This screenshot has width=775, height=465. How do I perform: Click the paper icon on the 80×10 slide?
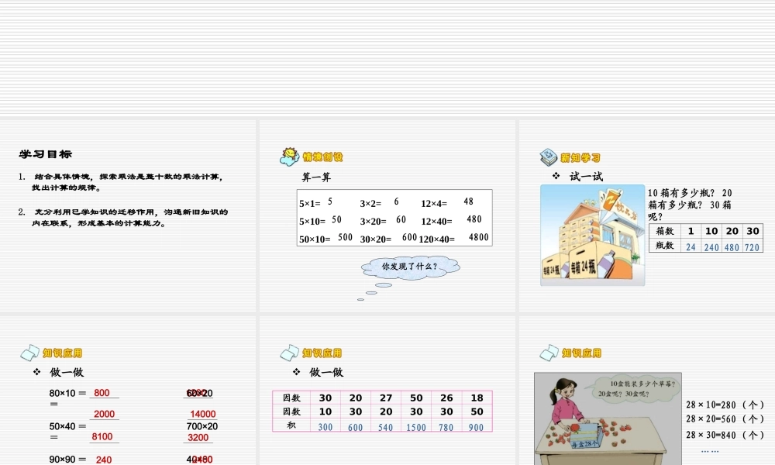click(29, 353)
